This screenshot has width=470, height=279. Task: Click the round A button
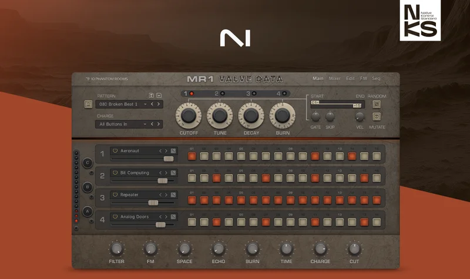pos(88,211)
